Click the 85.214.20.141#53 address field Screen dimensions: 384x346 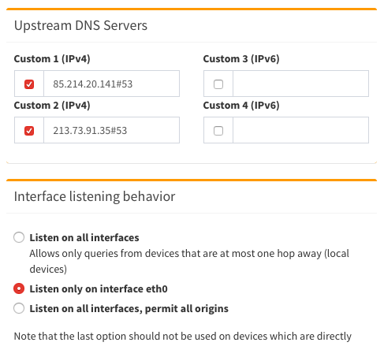pos(111,84)
